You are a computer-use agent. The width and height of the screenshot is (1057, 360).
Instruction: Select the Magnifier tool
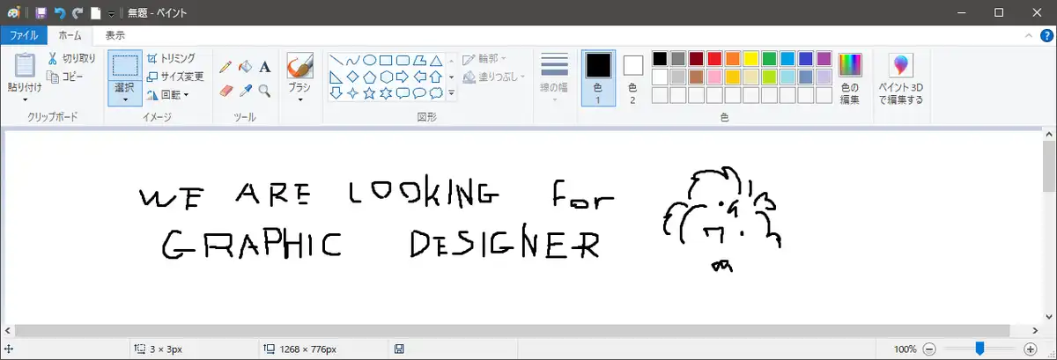264,90
